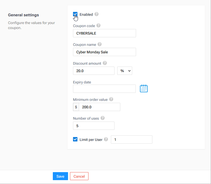This screenshot has height=184, width=211.
Task: Open help icon beside Limit per User
Action: (x=106, y=139)
